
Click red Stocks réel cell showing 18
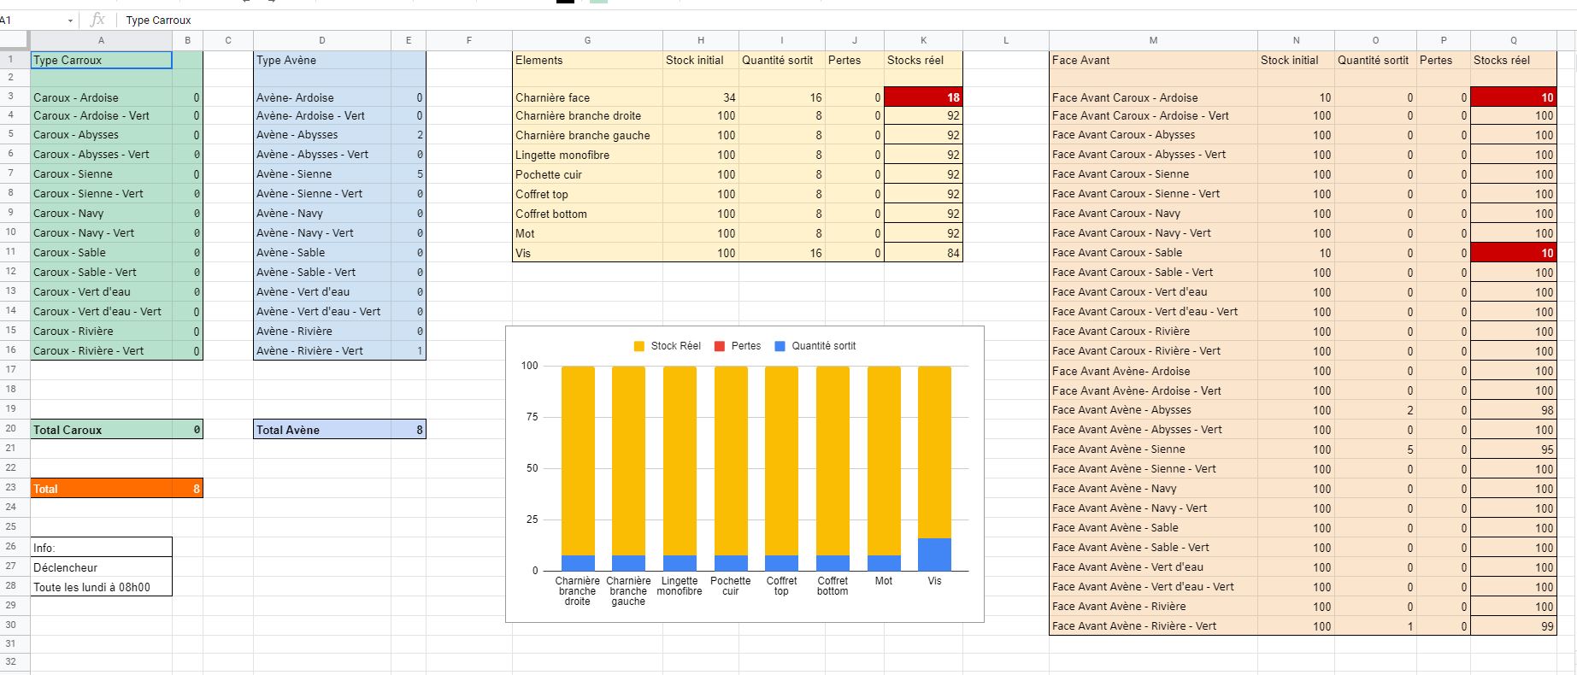923,97
